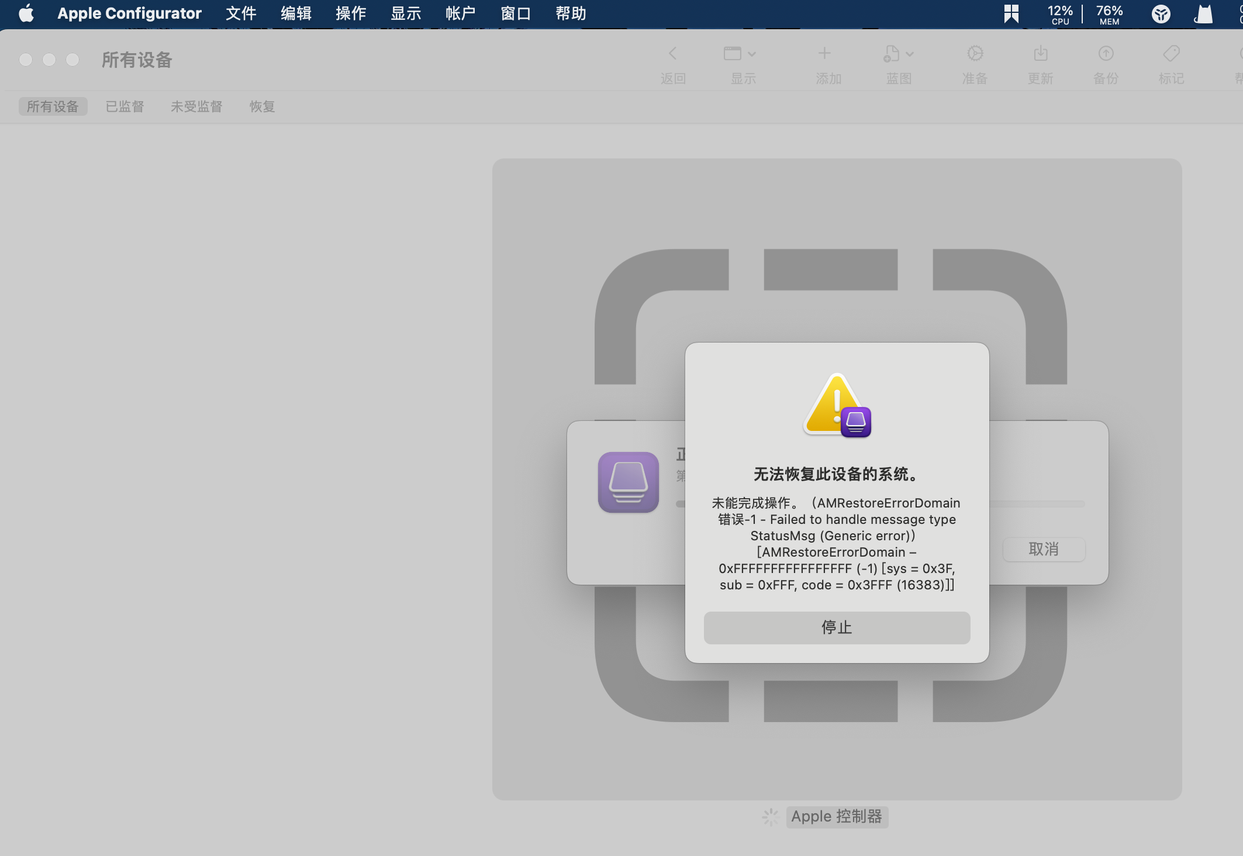This screenshot has width=1243, height=856.
Task: Open the Apple system menu
Action: (x=26, y=13)
